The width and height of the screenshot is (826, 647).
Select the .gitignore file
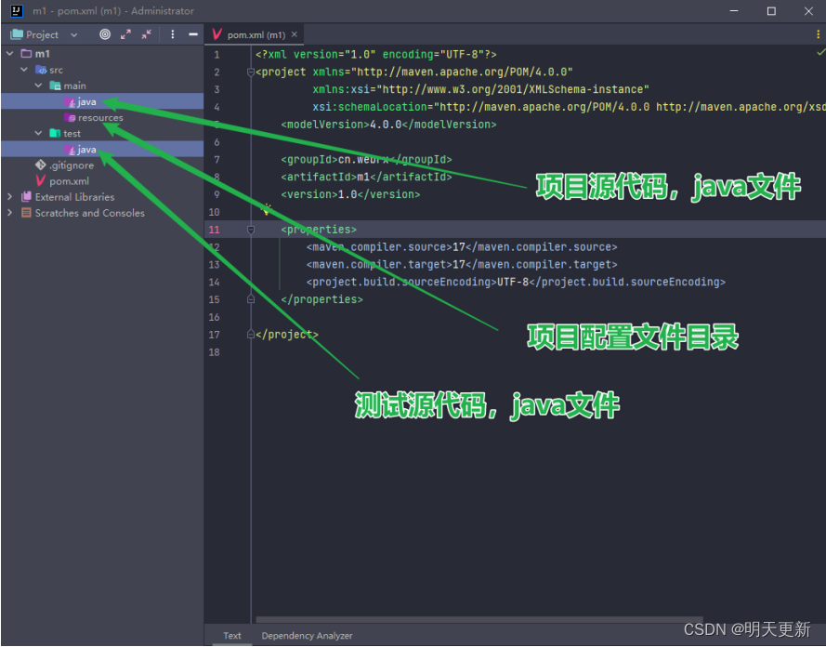pyautogui.click(x=72, y=165)
